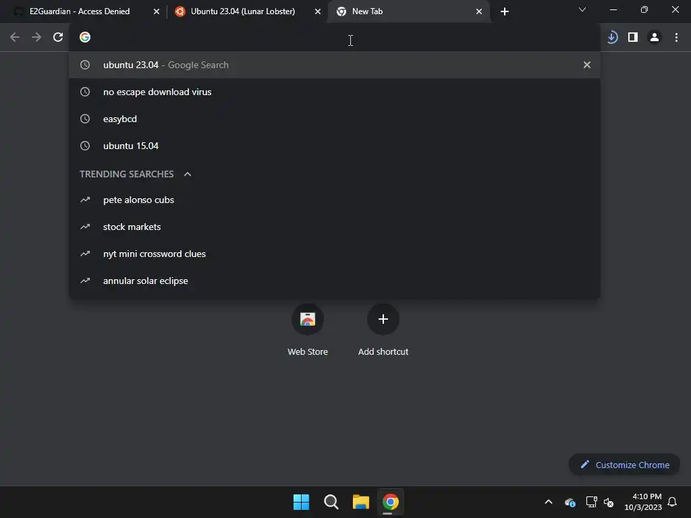Select the New Tab tab

[408, 11]
